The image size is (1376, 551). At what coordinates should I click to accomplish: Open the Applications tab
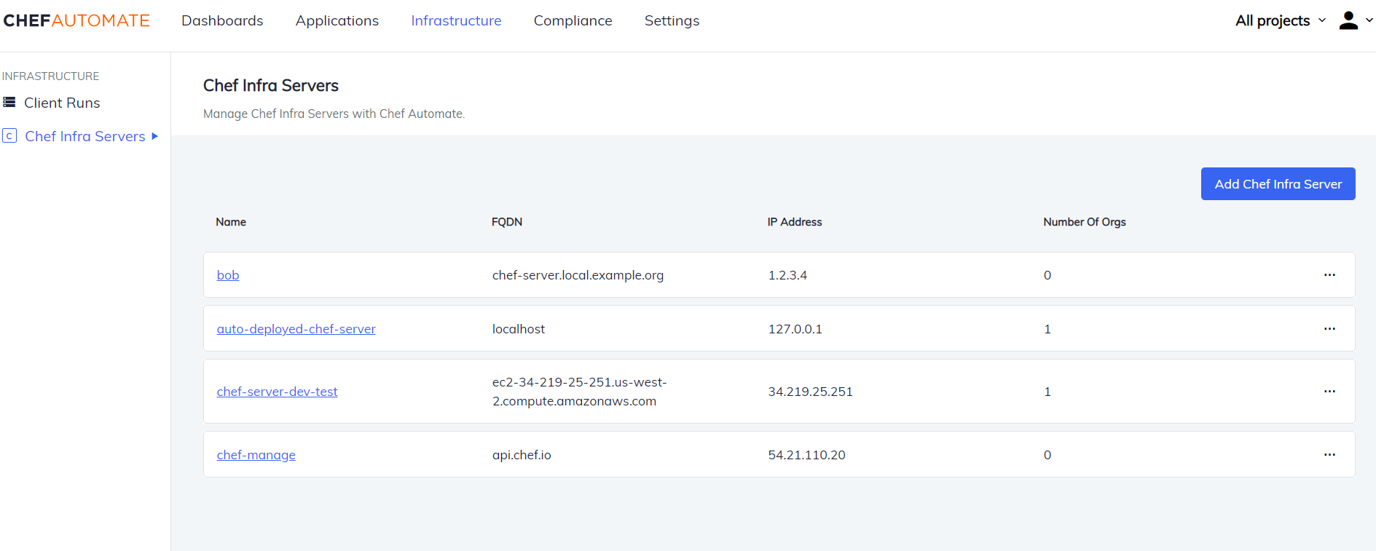pos(337,20)
